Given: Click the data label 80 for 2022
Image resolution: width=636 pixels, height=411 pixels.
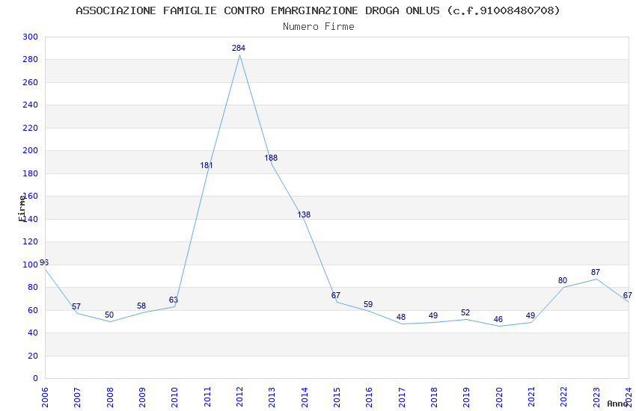Looking at the screenshot, I should (563, 280).
